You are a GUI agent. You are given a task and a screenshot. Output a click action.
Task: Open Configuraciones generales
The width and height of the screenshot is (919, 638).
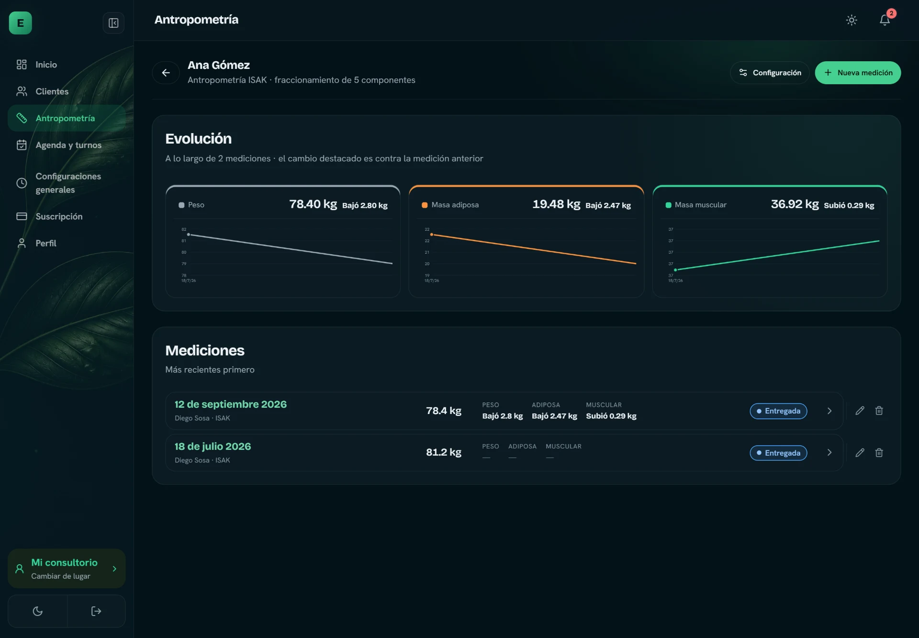coord(67,183)
